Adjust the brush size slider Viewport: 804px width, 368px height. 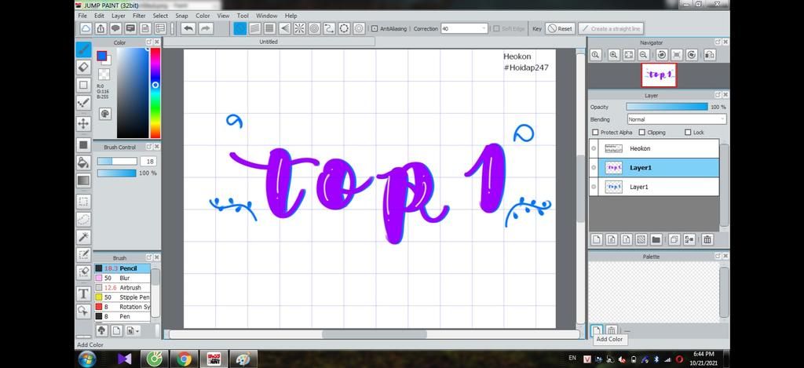pos(117,162)
